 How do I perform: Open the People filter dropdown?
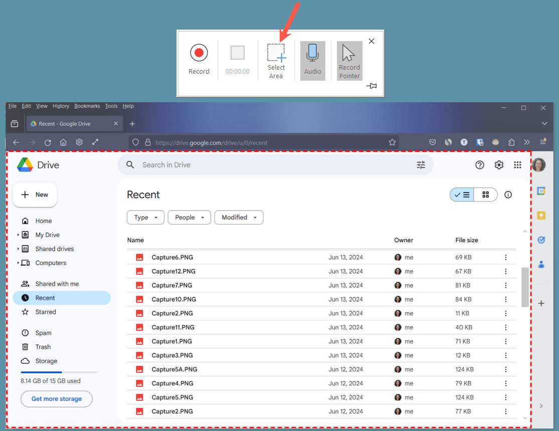(x=190, y=218)
